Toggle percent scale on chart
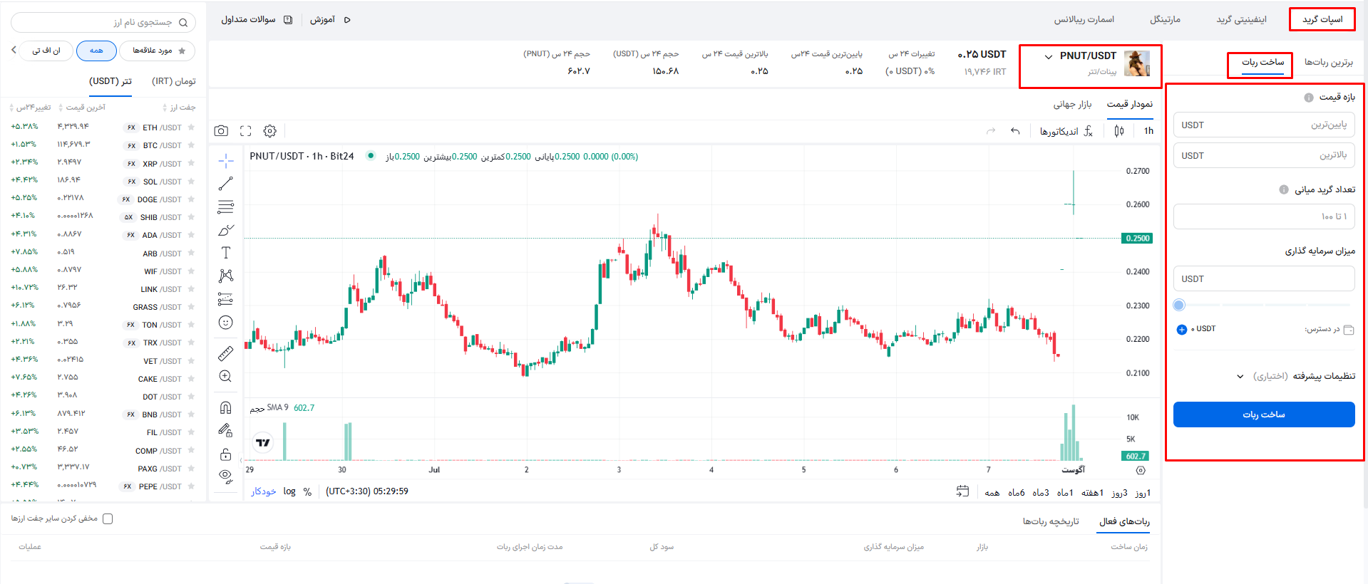Viewport: 1368px width, 584px height. pos(307,491)
